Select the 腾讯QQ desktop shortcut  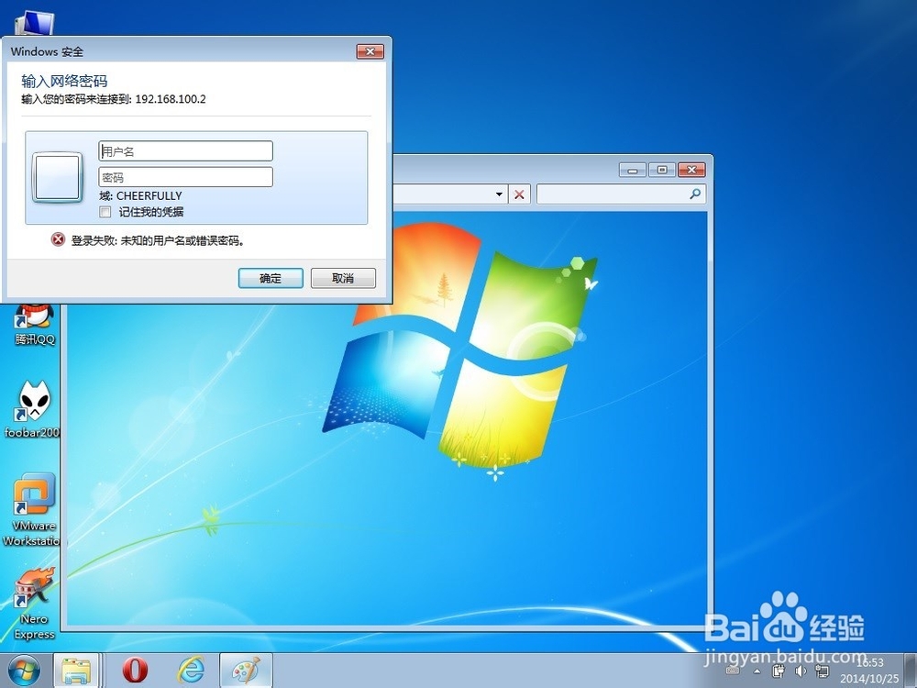[34, 326]
